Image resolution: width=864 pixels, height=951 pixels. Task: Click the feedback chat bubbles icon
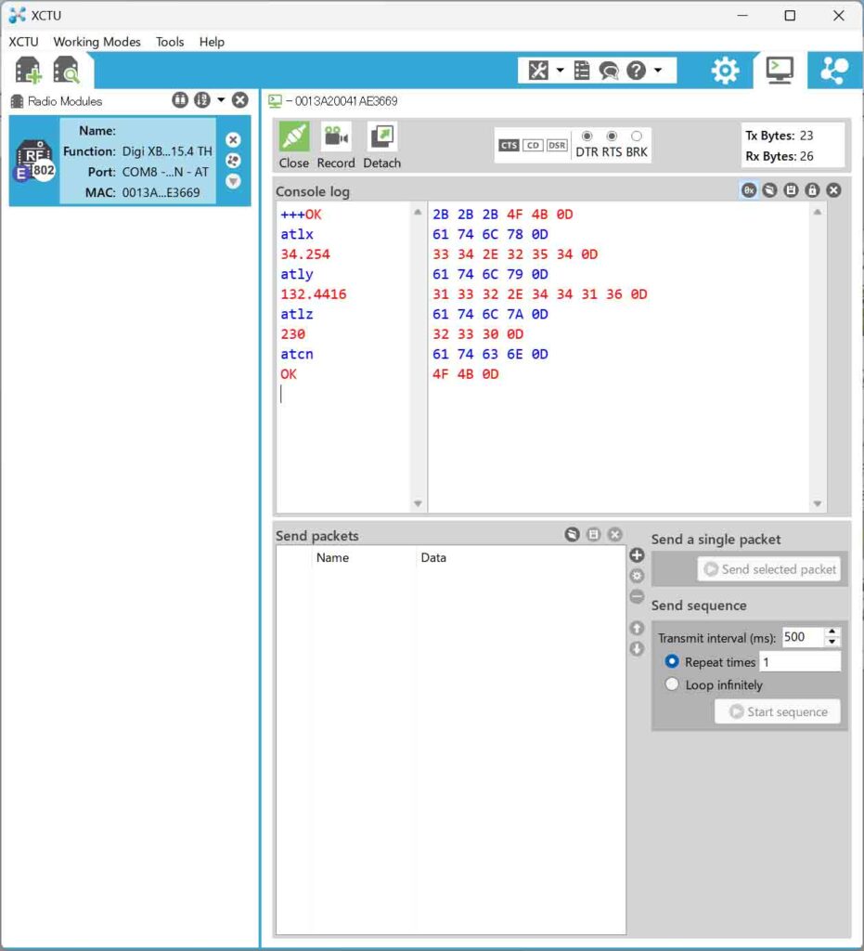click(x=609, y=71)
